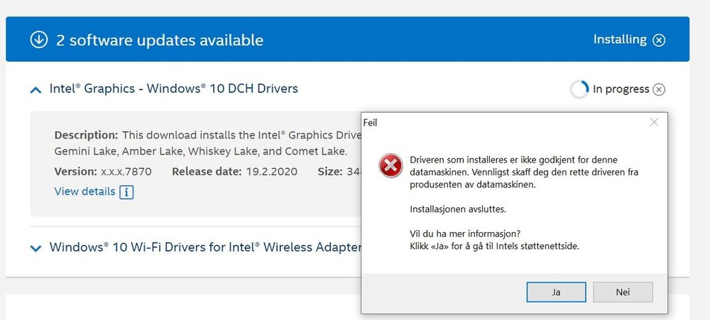
Task: Click the 'Installasjonen avsluttes.' message
Action: tap(458, 209)
